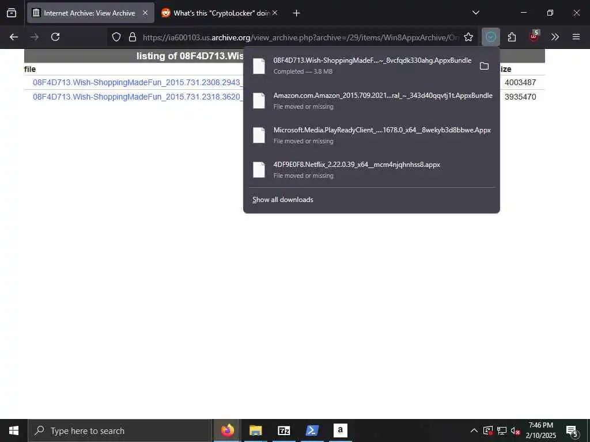Open muted volume tray icon
Image resolution: width=590 pixels, height=442 pixels.
516,430
